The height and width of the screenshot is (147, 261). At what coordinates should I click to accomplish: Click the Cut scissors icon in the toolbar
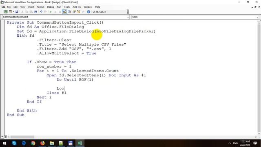pyautogui.click(x=22, y=12)
